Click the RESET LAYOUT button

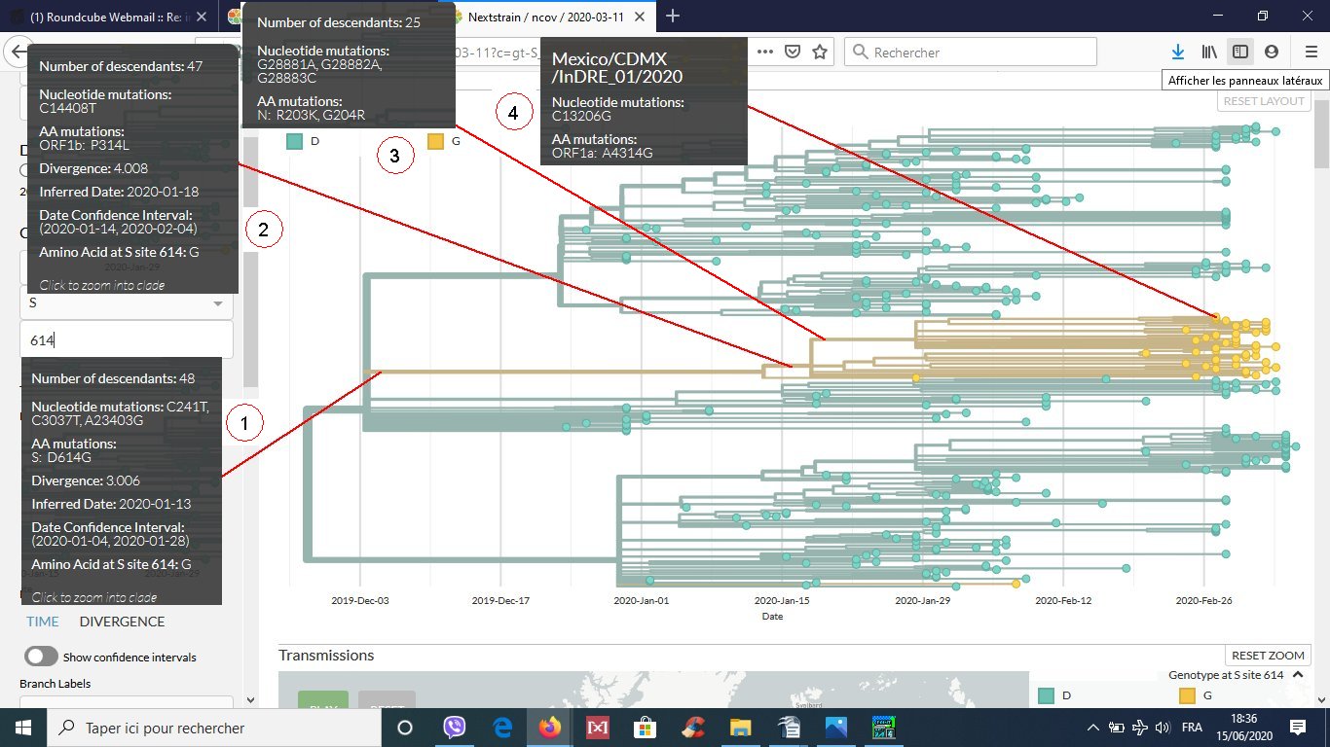coord(1261,101)
